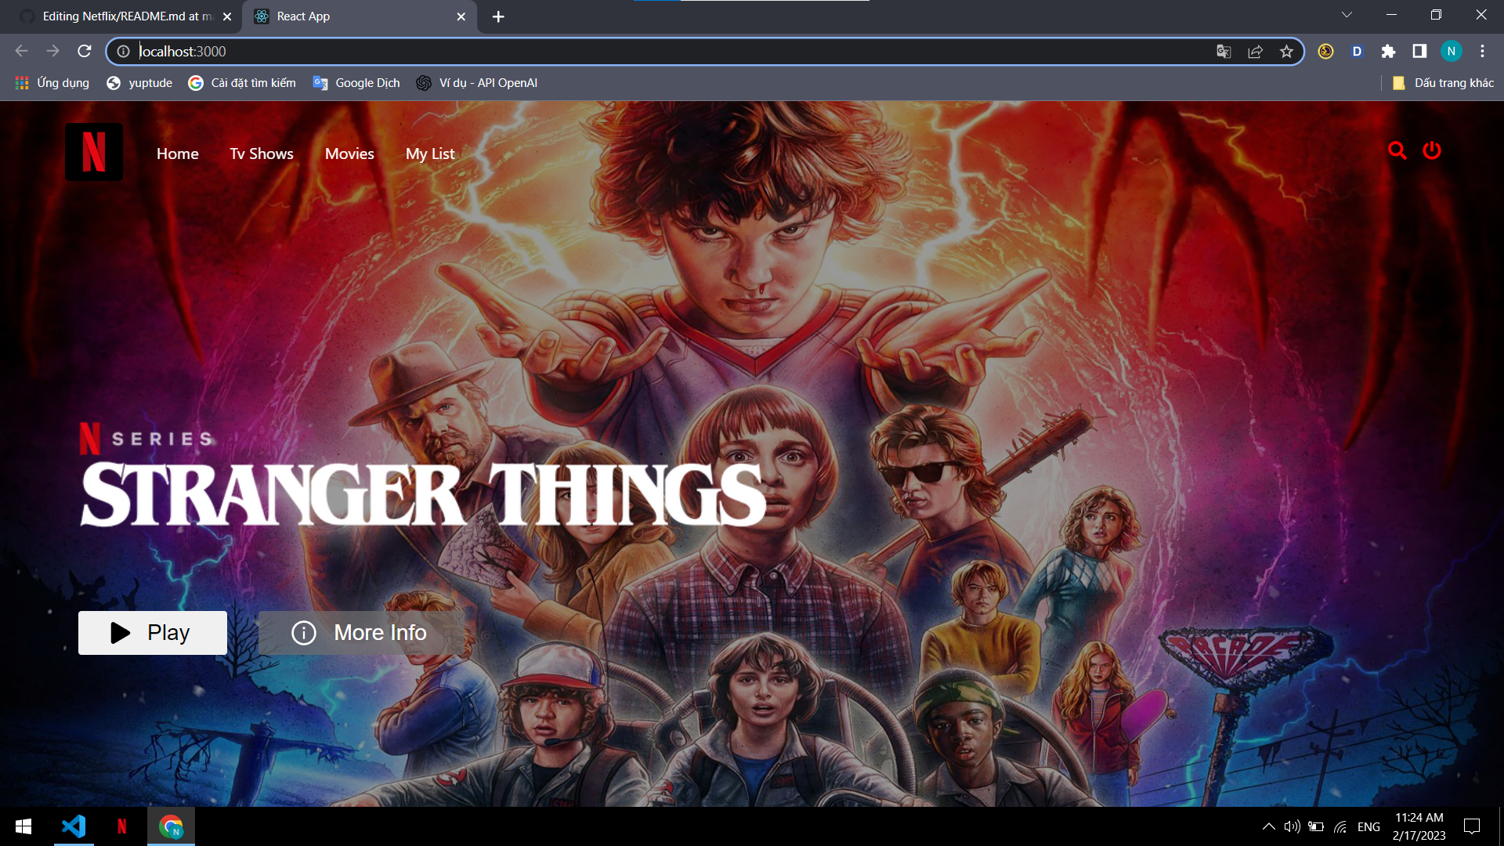Click the share page icon in address bar
This screenshot has height=846, width=1504.
point(1255,52)
